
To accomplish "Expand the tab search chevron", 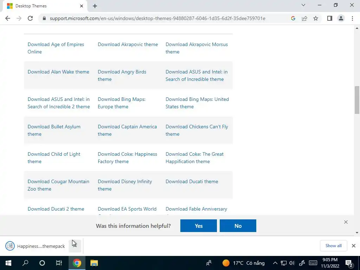I will click(x=303, y=5).
